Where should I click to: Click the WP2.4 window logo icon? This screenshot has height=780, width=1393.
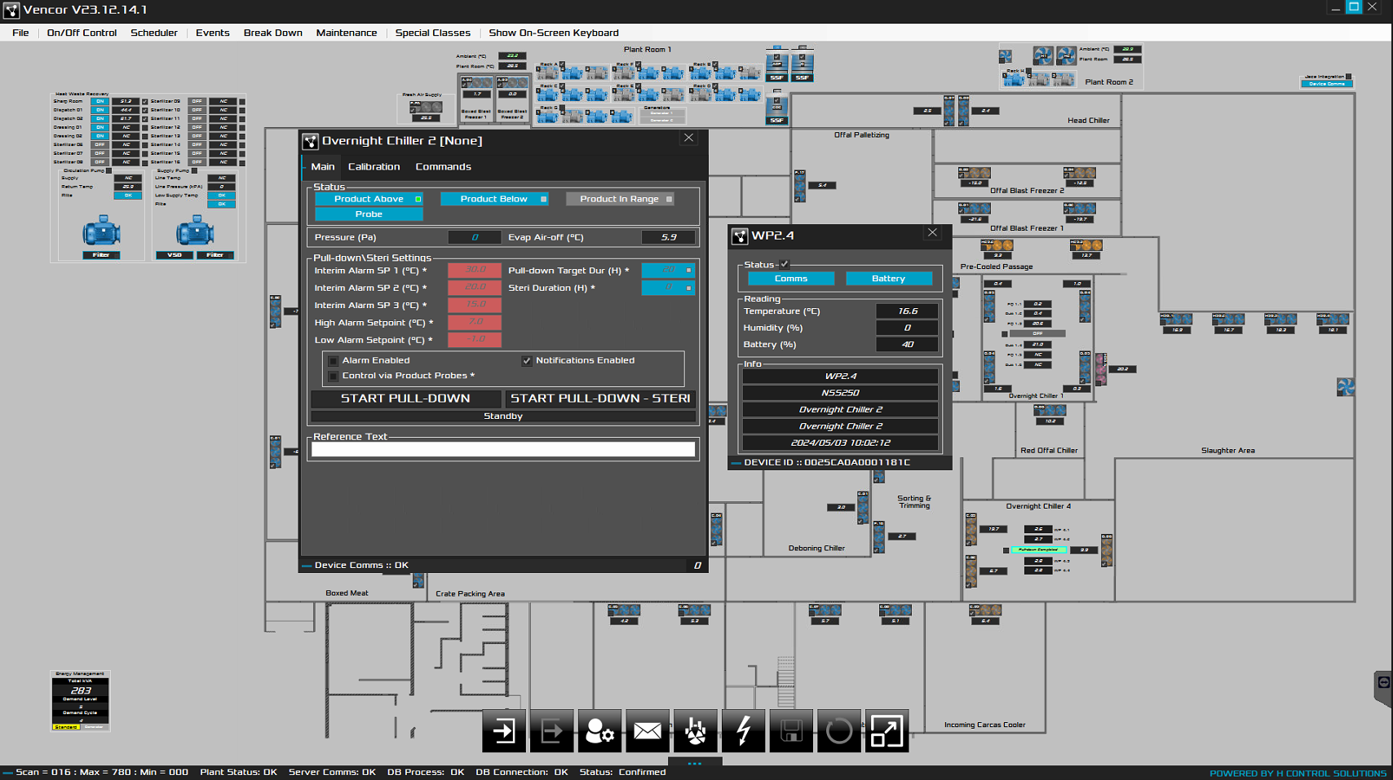coord(740,236)
